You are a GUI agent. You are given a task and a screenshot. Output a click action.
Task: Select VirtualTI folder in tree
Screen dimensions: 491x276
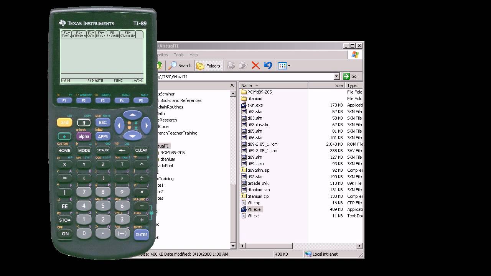point(163,146)
